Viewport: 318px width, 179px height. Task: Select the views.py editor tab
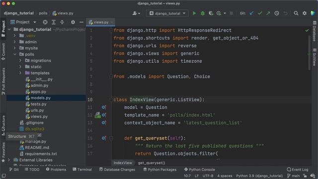pyautogui.click(x=100, y=22)
